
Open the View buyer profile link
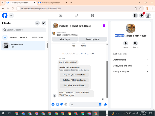click(88, 54)
